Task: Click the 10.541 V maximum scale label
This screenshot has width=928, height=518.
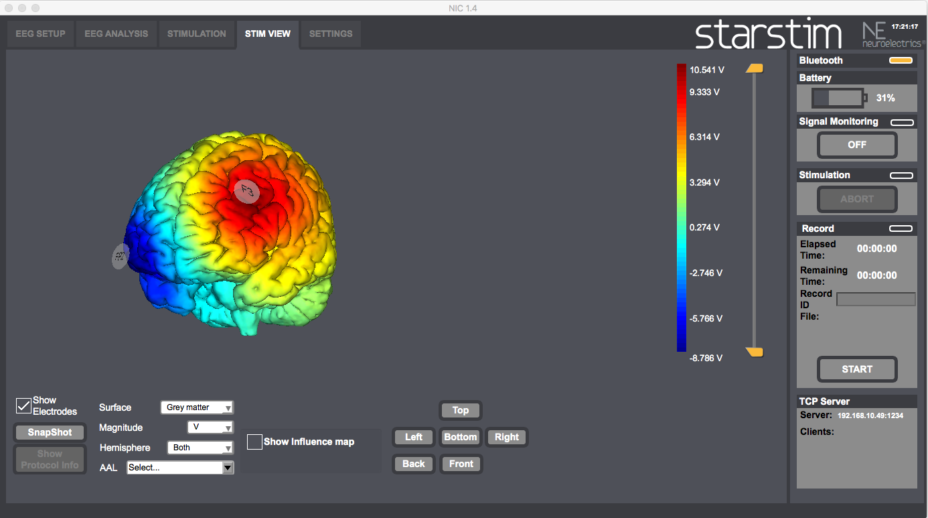Action: pyautogui.click(x=707, y=70)
